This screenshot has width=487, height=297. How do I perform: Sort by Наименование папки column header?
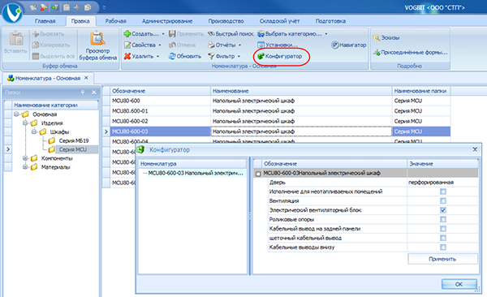(x=421, y=91)
